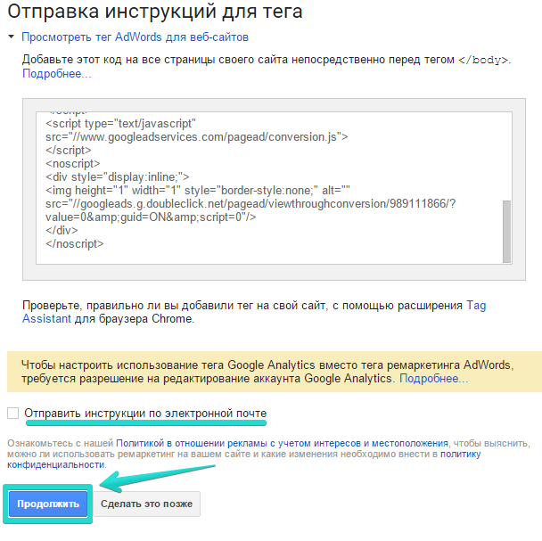
Task: Click the 'value=0&amp;guid=ON&amp;script=0' code line
Action: point(151,217)
